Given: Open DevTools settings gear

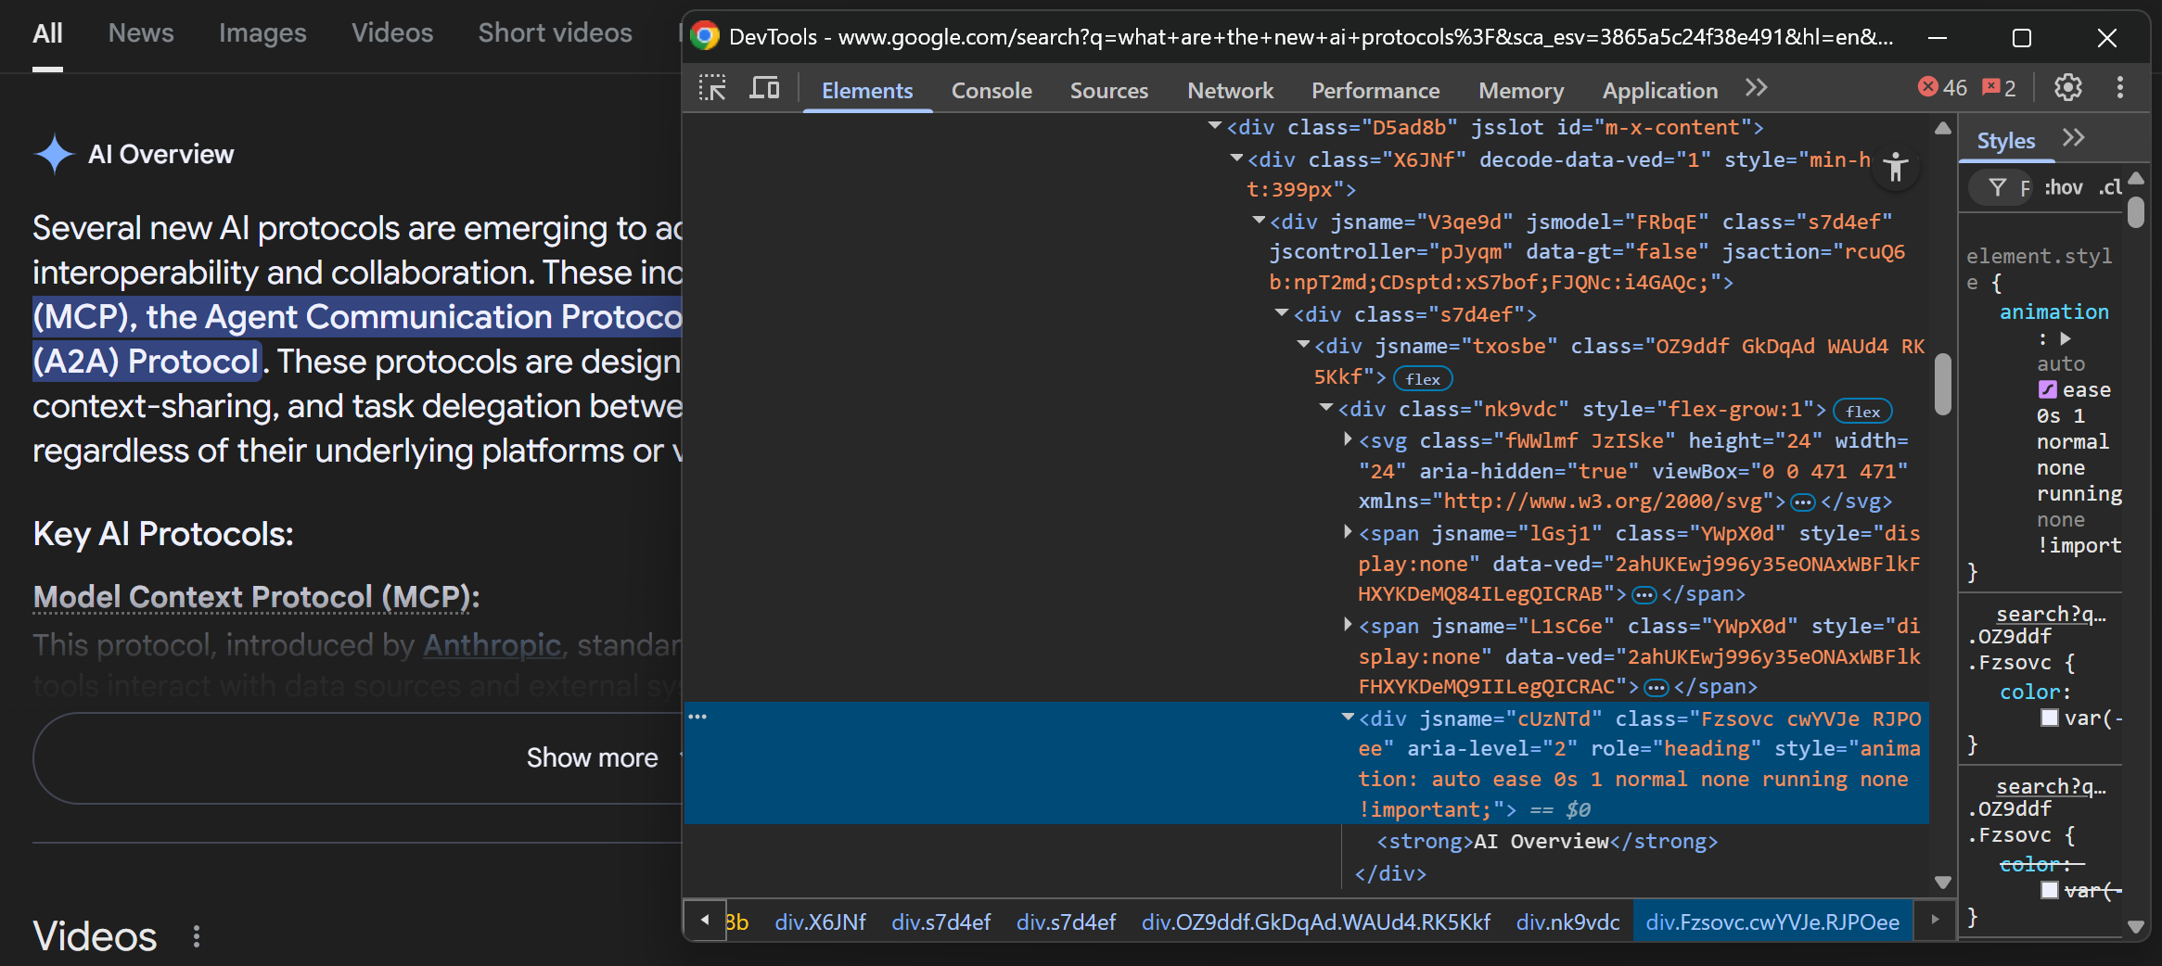Looking at the screenshot, I should coord(2067,88).
